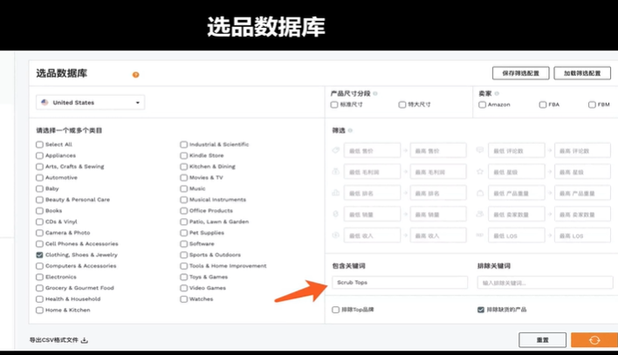Click 加载筛选配置 button
This screenshot has height=355, width=618.
582,73
